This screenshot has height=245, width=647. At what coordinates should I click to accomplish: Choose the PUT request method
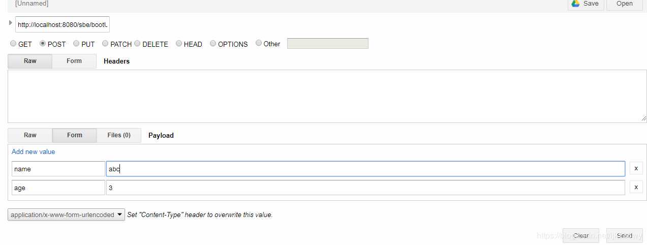[x=76, y=44]
